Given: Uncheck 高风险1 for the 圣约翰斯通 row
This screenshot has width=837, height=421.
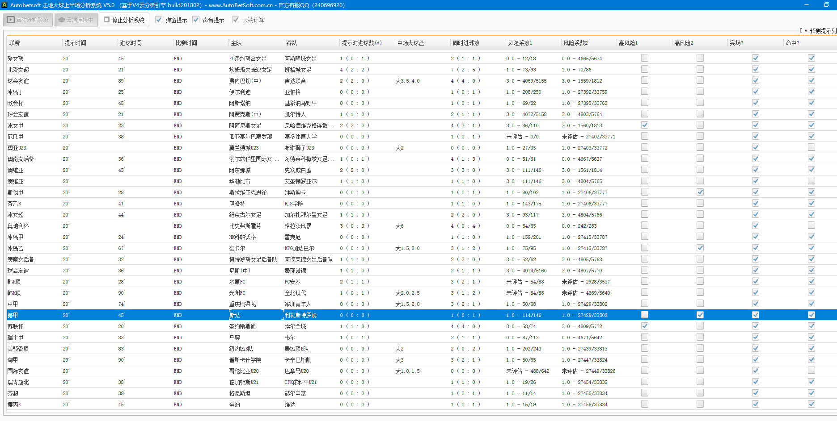Looking at the screenshot, I should pyautogui.click(x=644, y=326).
